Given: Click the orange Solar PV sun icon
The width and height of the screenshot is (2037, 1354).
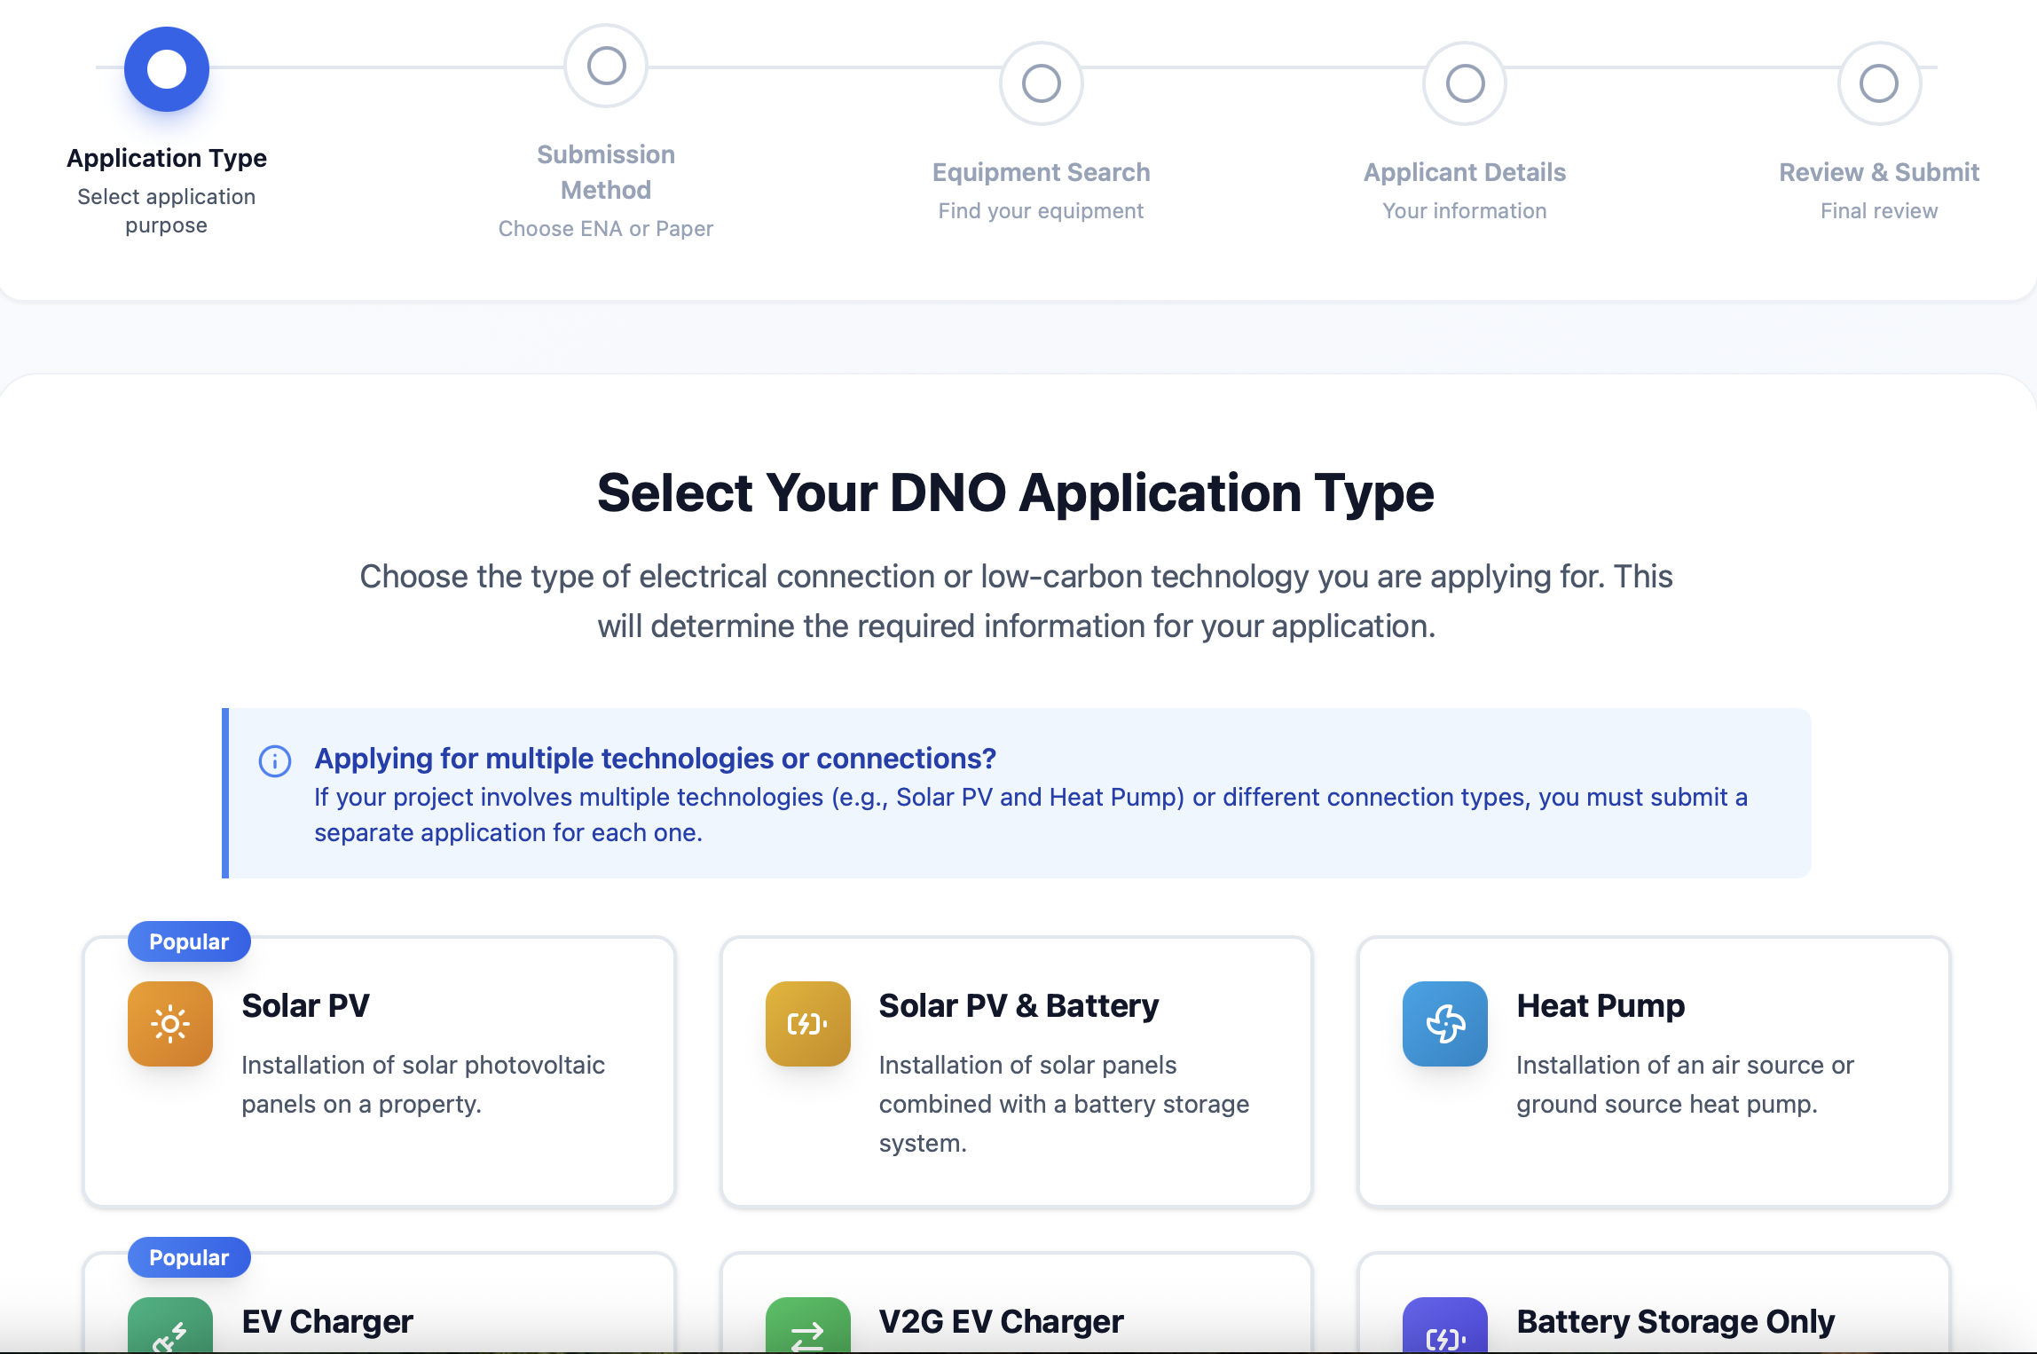Looking at the screenshot, I should [170, 1024].
